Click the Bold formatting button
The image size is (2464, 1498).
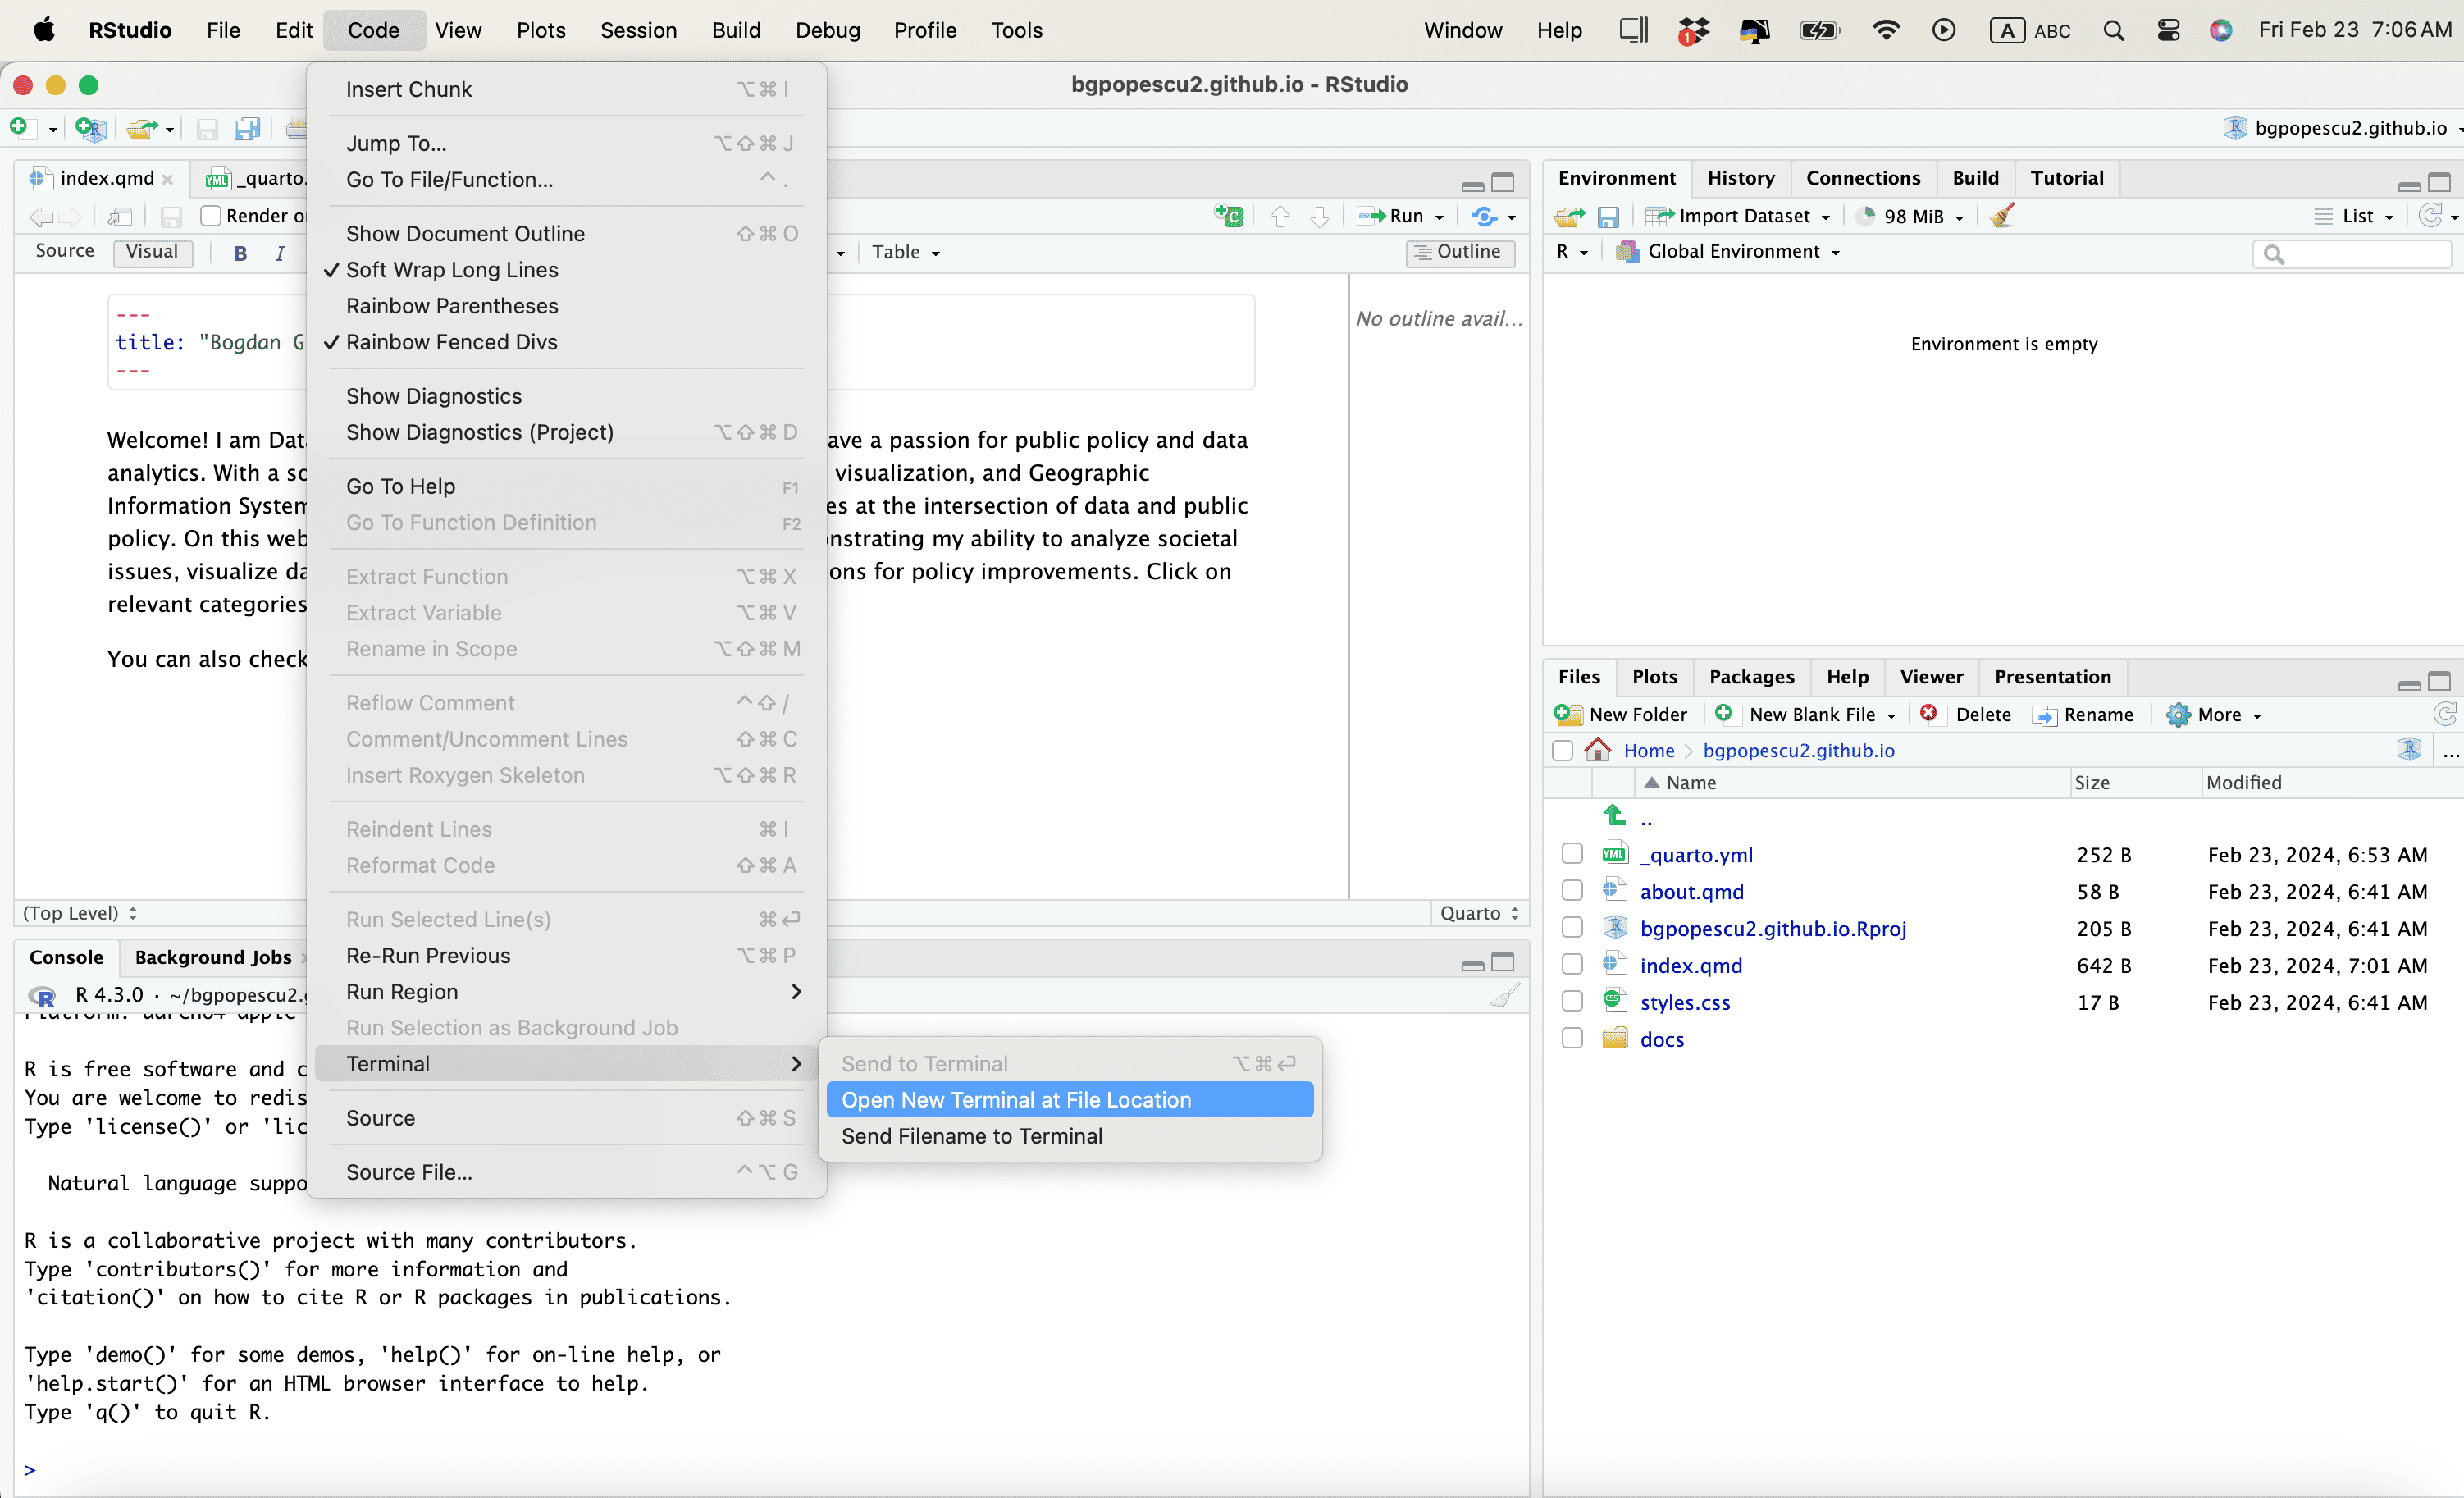pos(240,253)
